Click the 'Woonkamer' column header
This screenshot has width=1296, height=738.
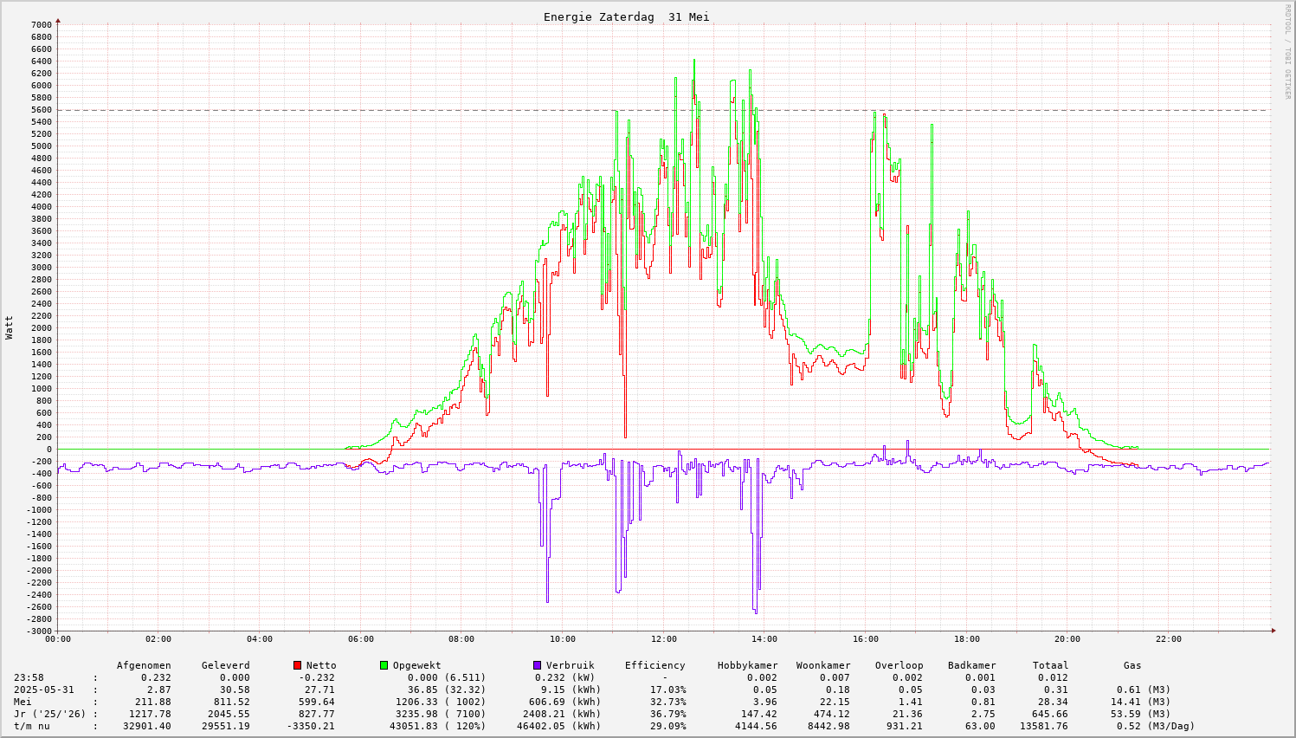tap(823, 665)
